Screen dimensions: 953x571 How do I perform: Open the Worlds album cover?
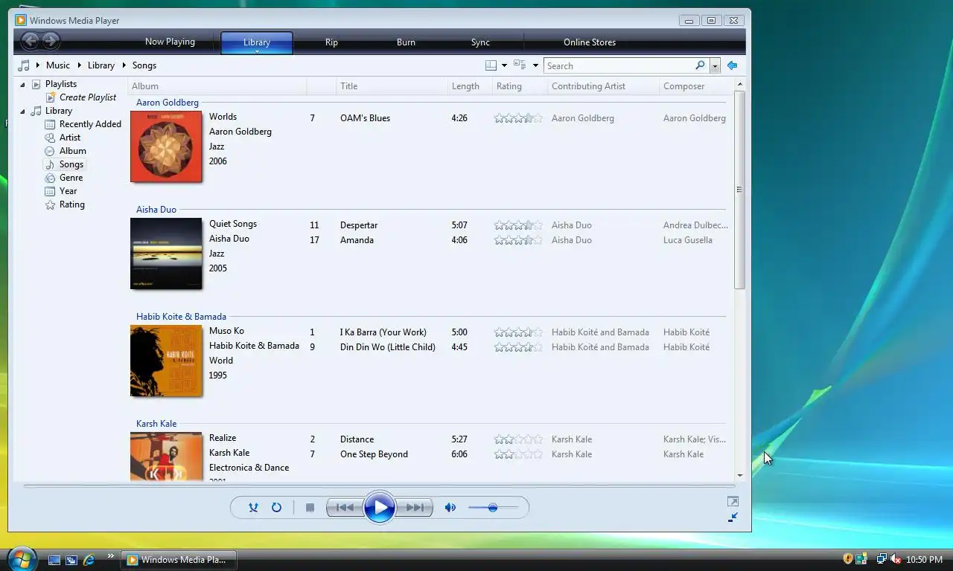[x=166, y=146]
